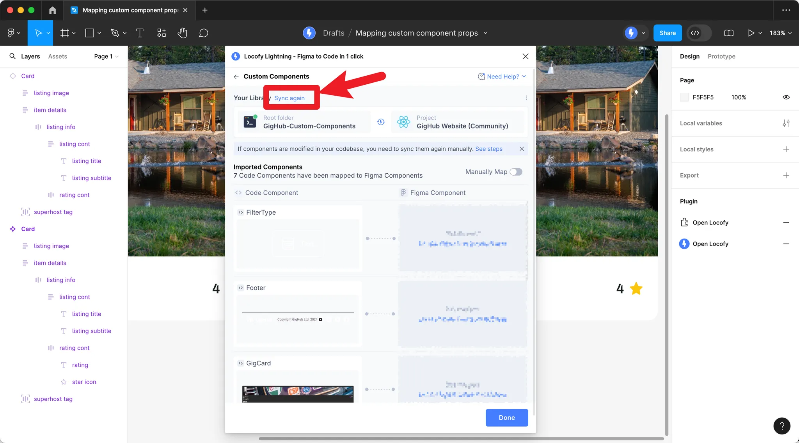Switch to the Prototype tab
The height and width of the screenshot is (443, 799).
pos(721,56)
